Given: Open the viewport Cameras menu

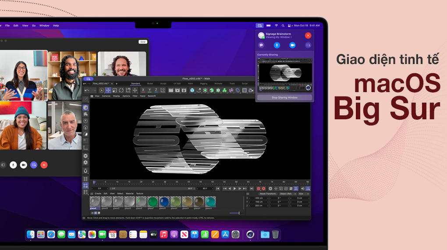Looking at the screenshot, I should tap(106, 96).
